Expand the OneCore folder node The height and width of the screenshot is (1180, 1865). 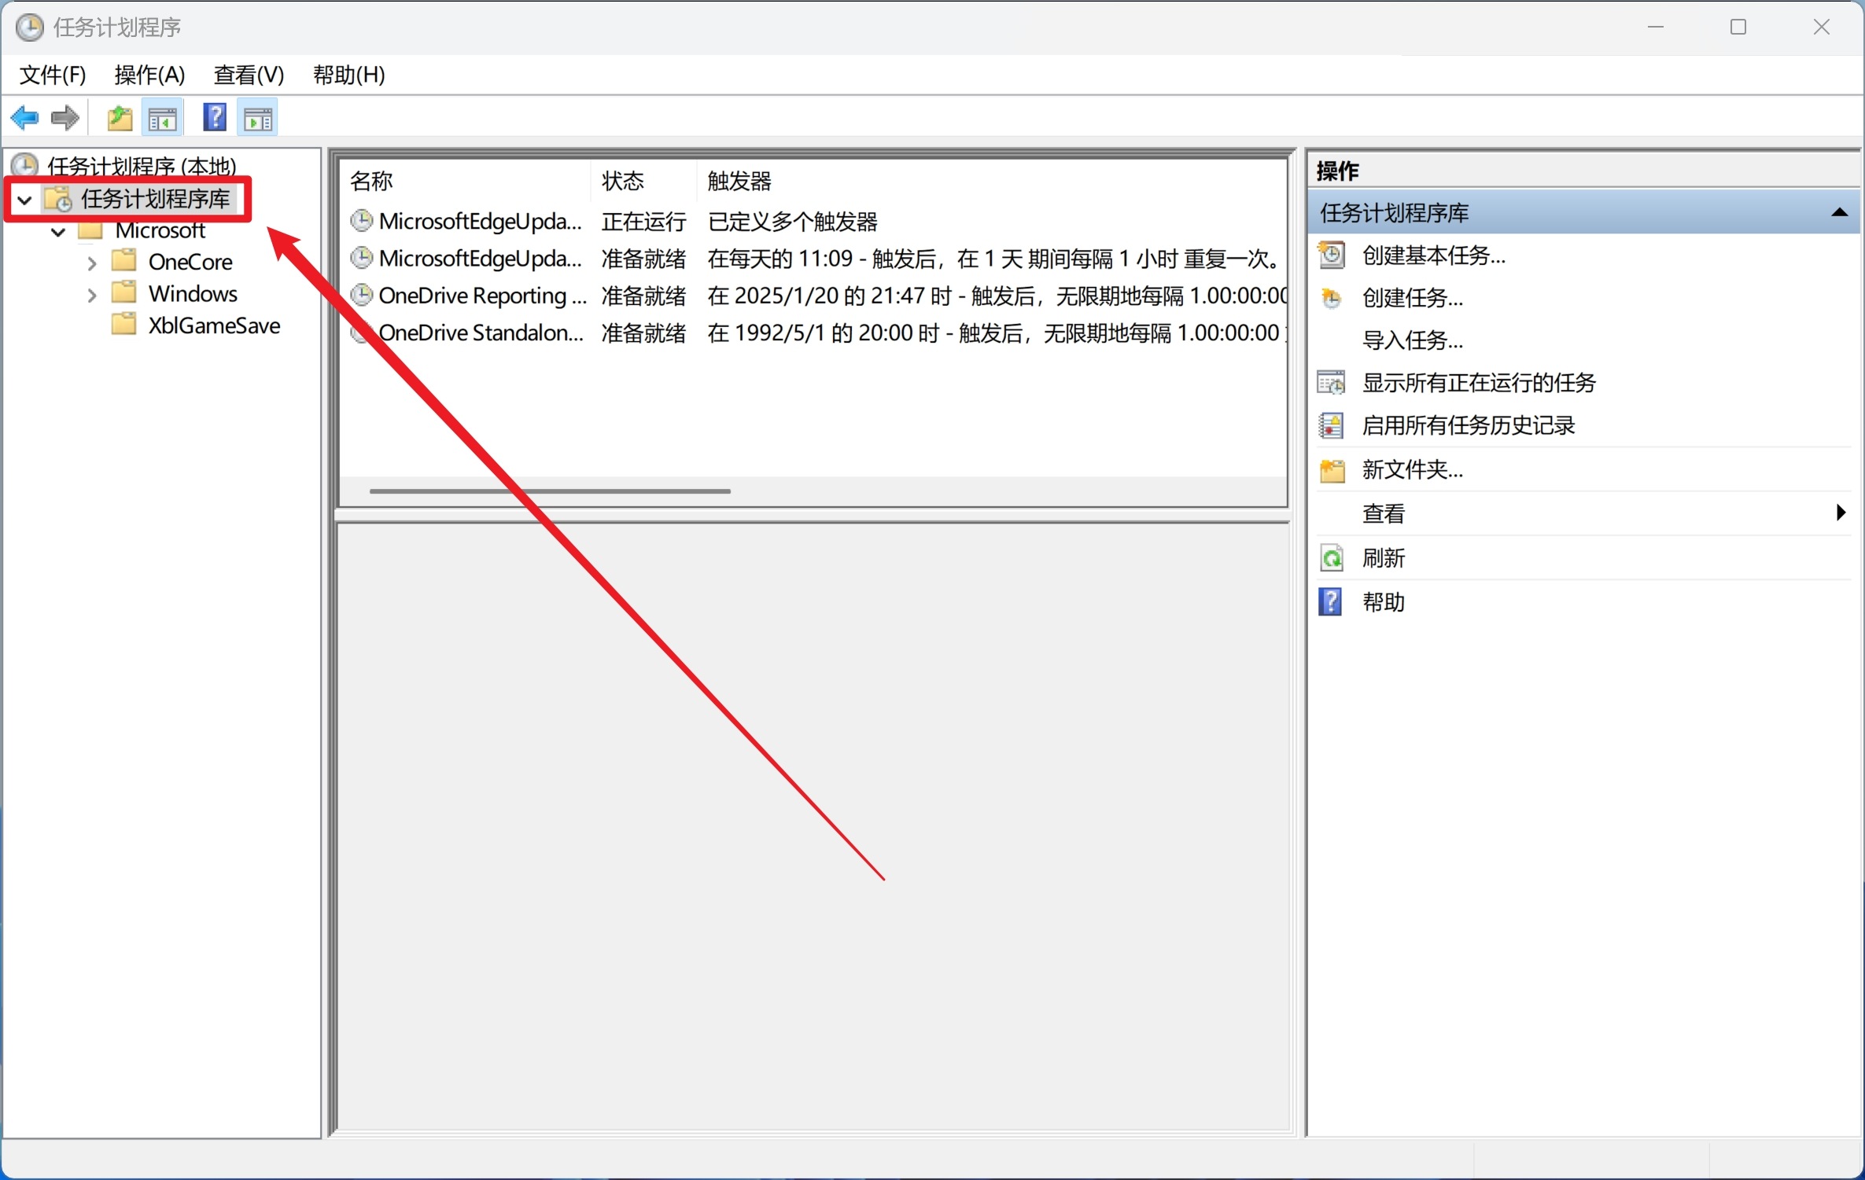91,263
